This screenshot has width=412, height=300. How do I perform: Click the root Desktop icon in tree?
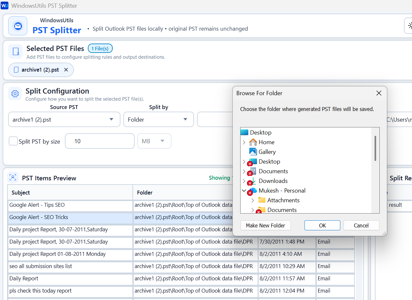coord(244,132)
